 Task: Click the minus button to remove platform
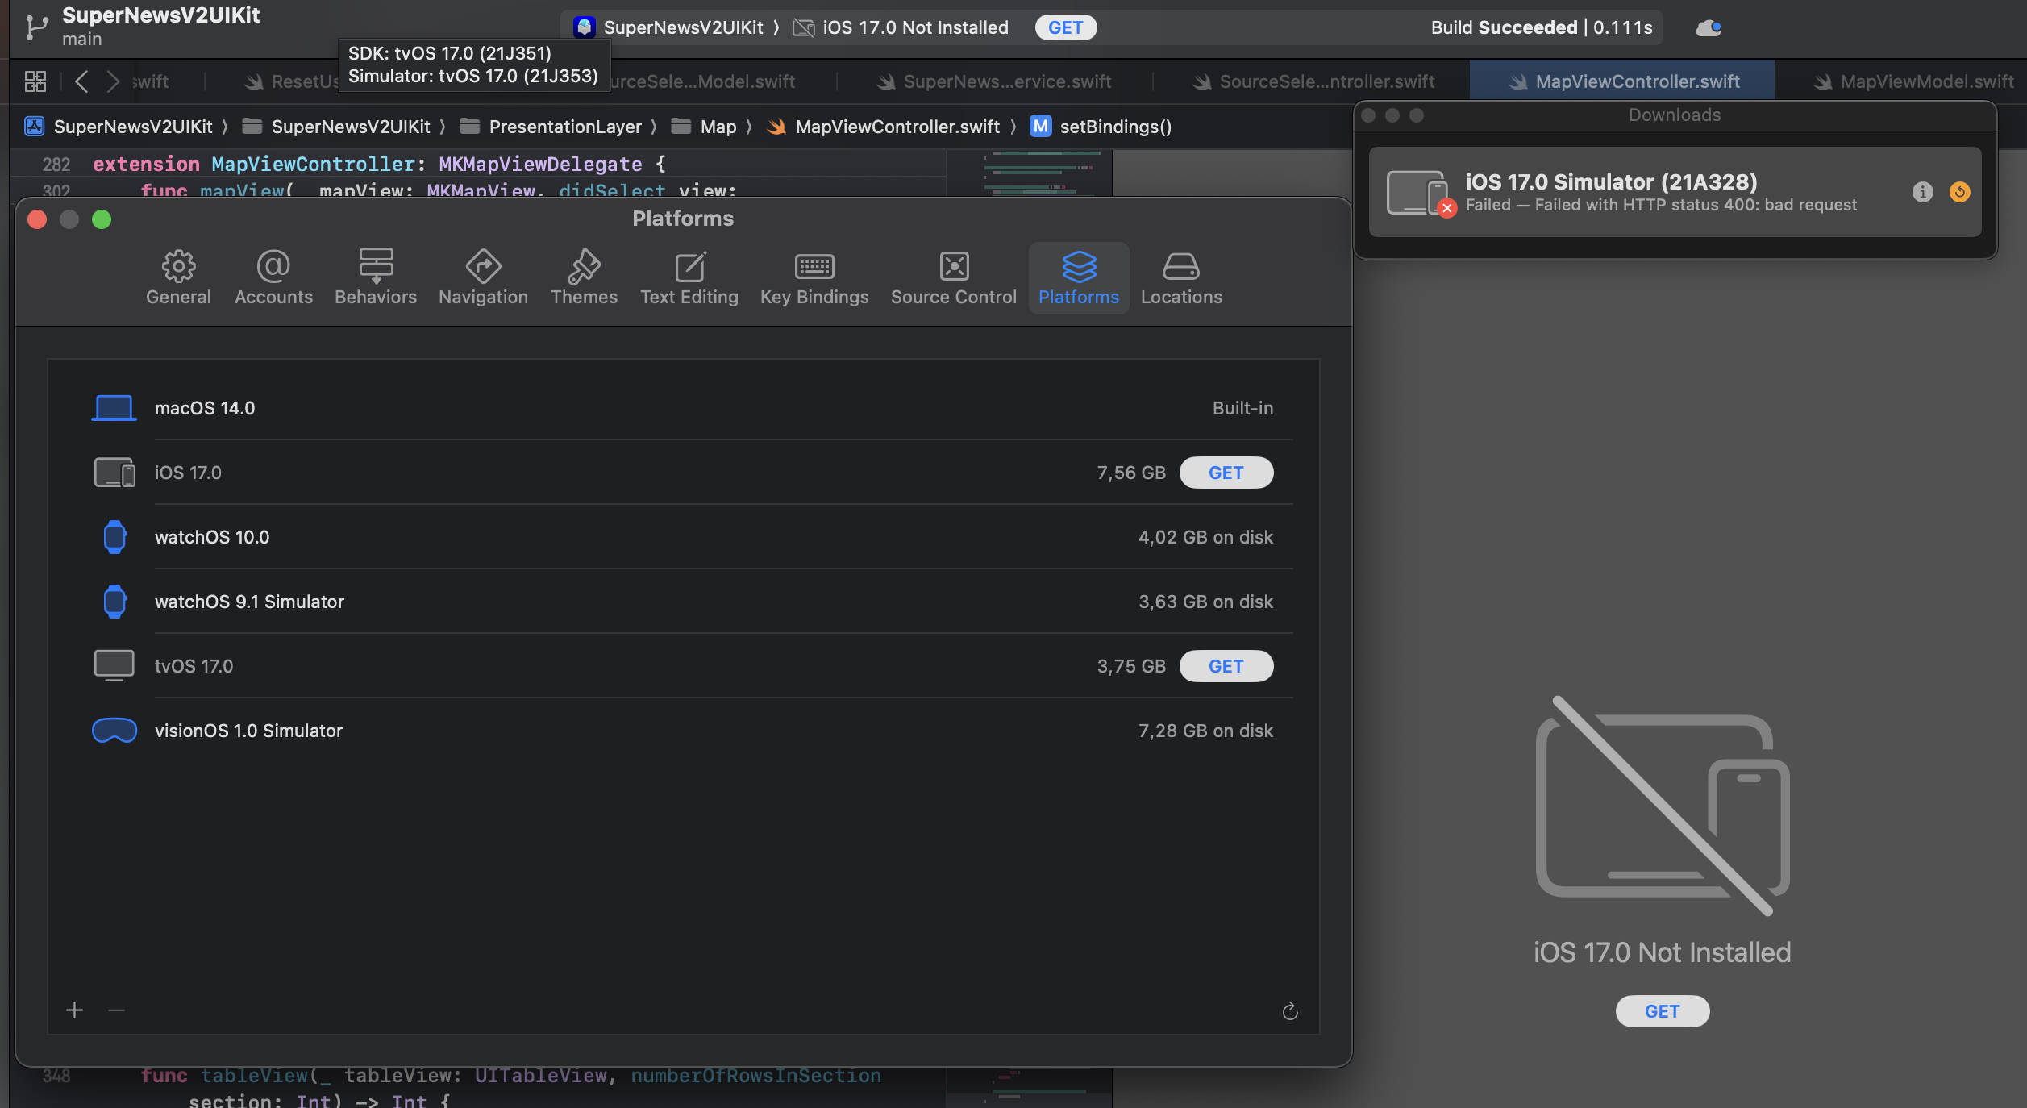point(116,1010)
